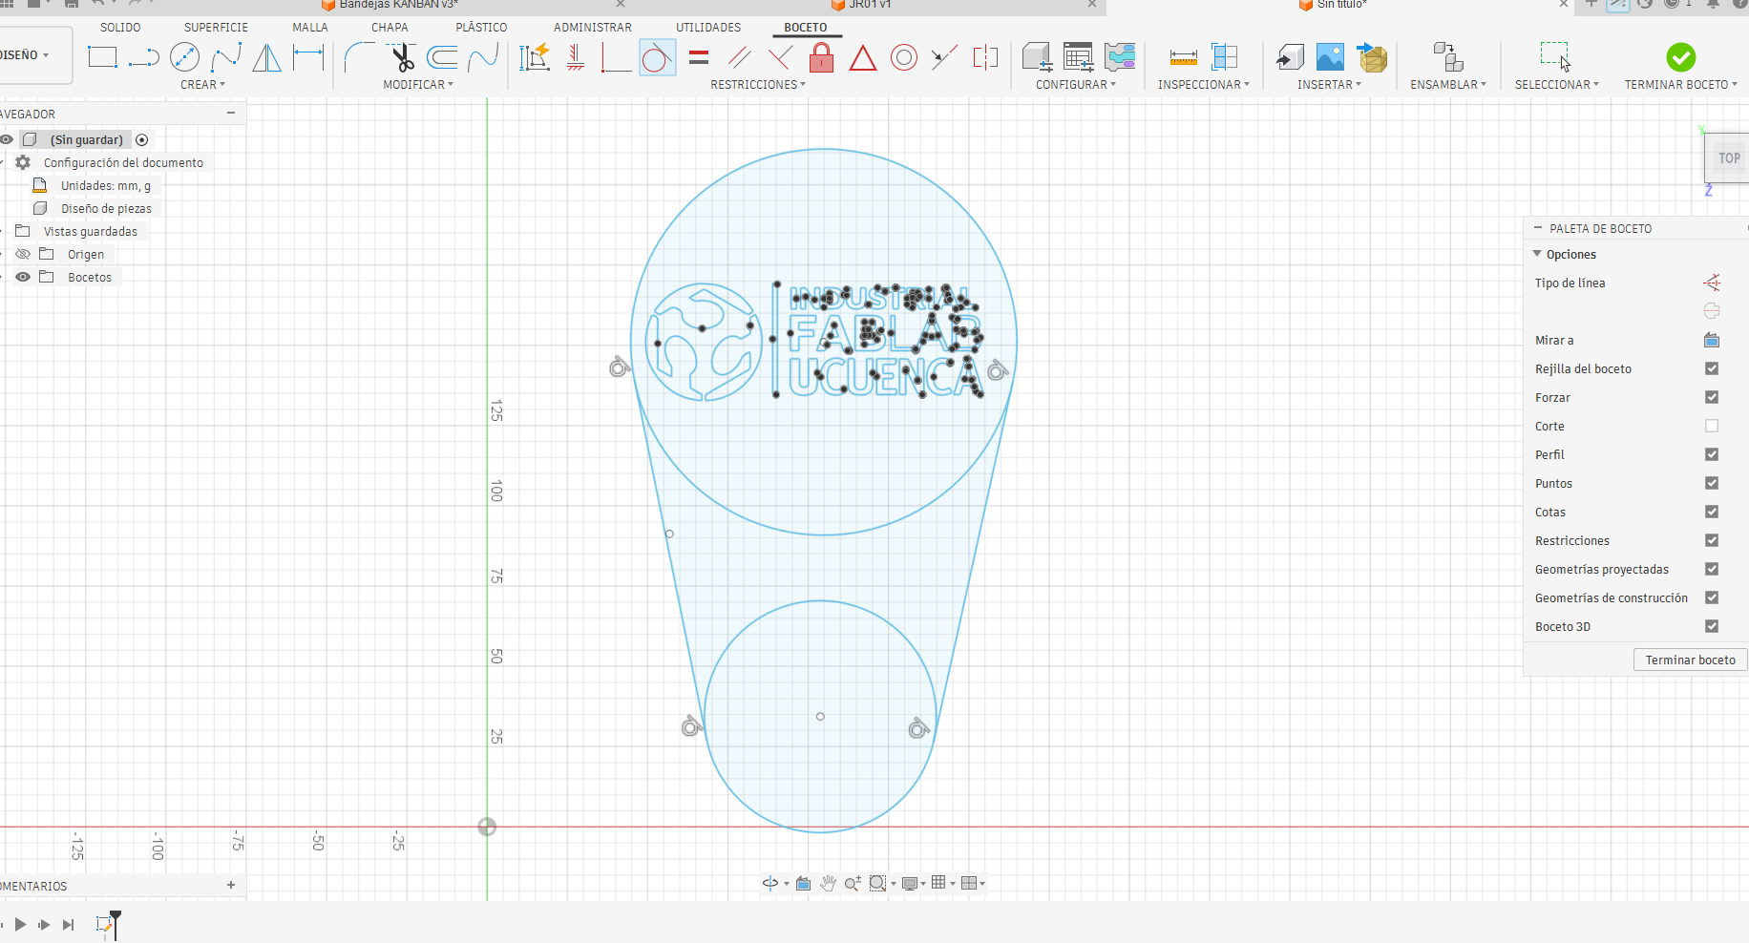Open the INSERTAR dropdown menu
Viewport: 1749px width, 943px height.
pos(1329,85)
